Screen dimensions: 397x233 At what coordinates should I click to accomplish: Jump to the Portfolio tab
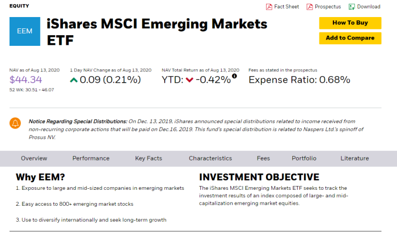pyautogui.click(x=304, y=158)
